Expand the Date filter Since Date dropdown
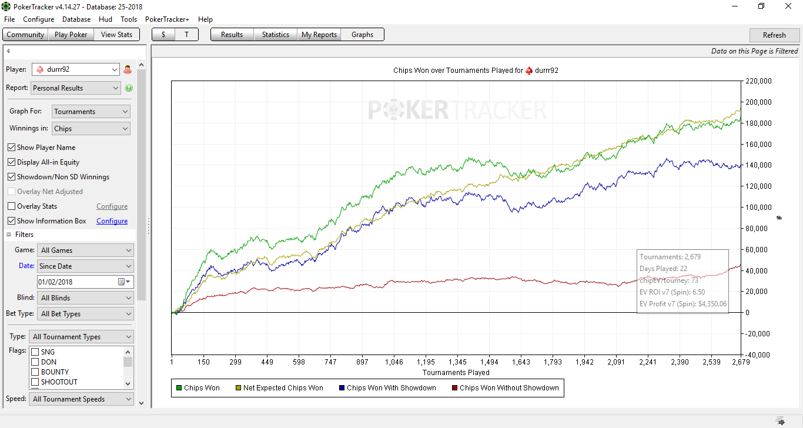Viewport: 803px width, 428px height. 85,266
